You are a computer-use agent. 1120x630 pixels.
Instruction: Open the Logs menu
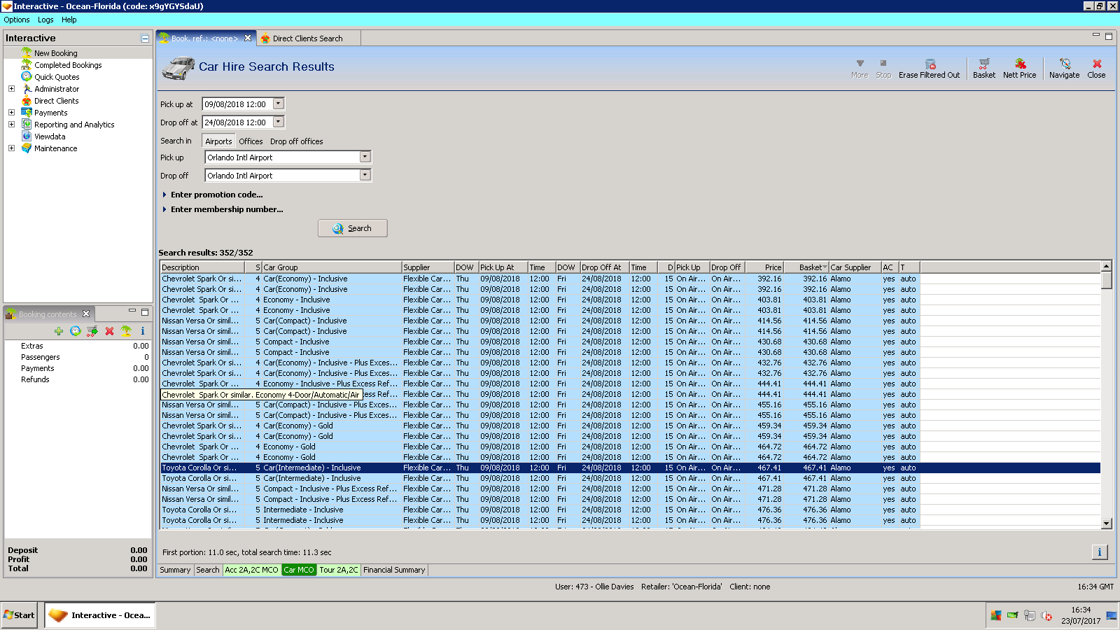click(x=45, y=20)
